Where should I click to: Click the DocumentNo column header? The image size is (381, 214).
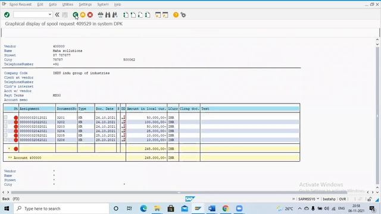pyautogui.click(x=67, y=109)
